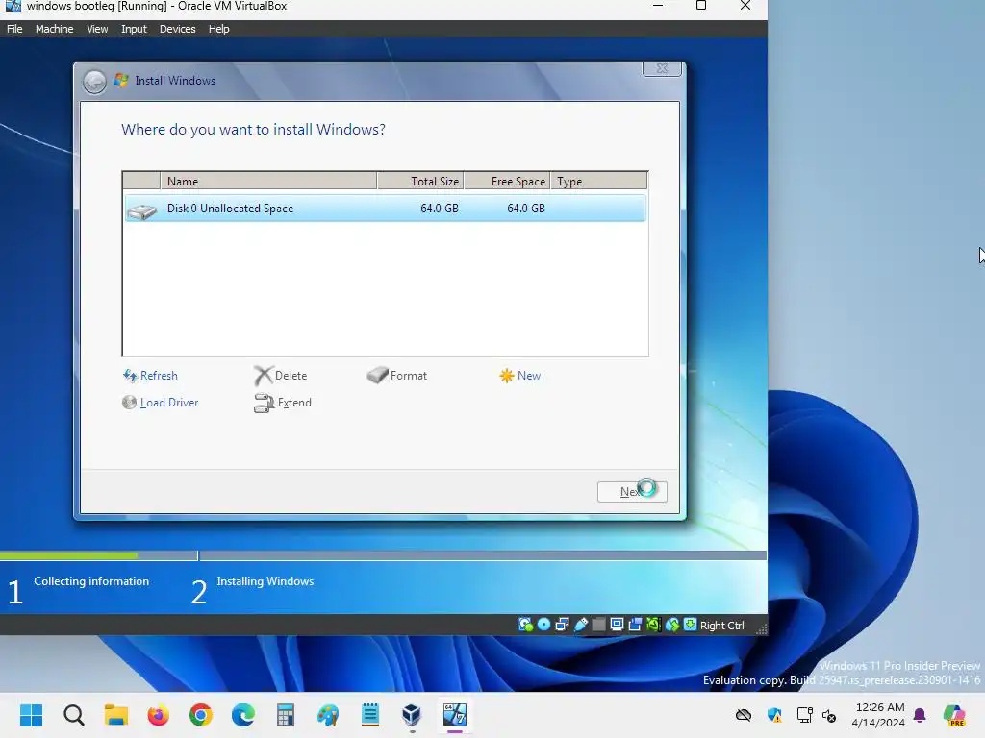Viewport: 985px width, 738px height.
Task: Open Notepad from the taskbar
Action: point(370,715)
